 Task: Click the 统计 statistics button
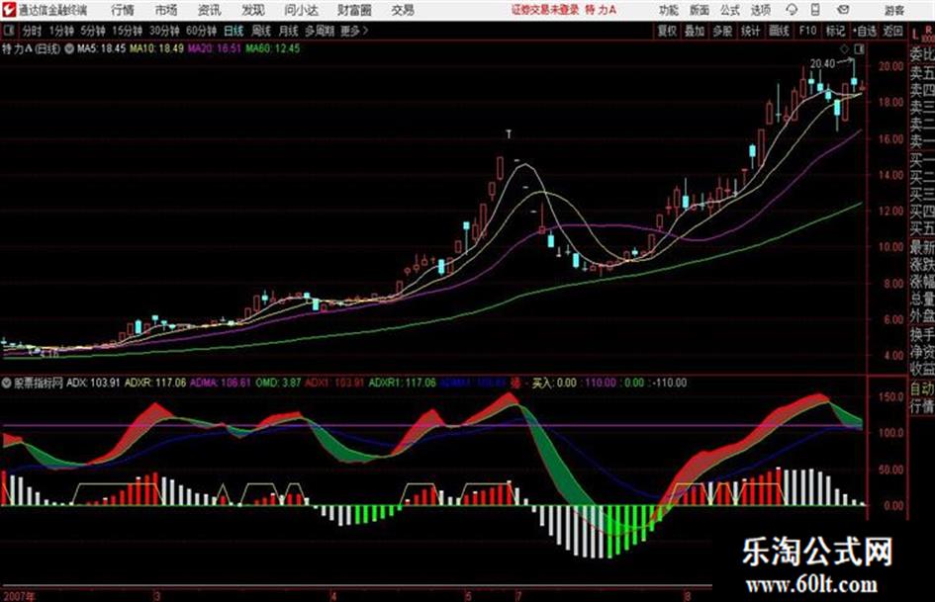[x=751, y=31]
